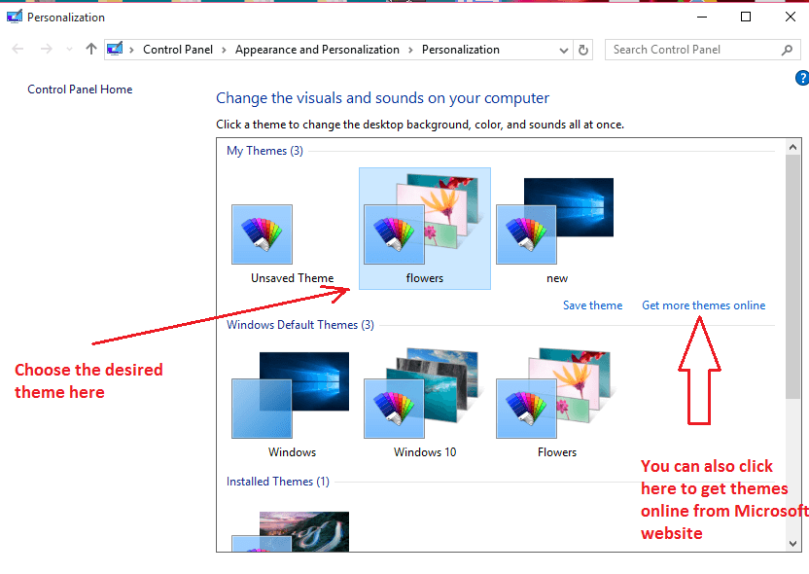Screen dimensions: 809x574
Task: Click the Back navigation arrow
Action: (x=18, y=49)
